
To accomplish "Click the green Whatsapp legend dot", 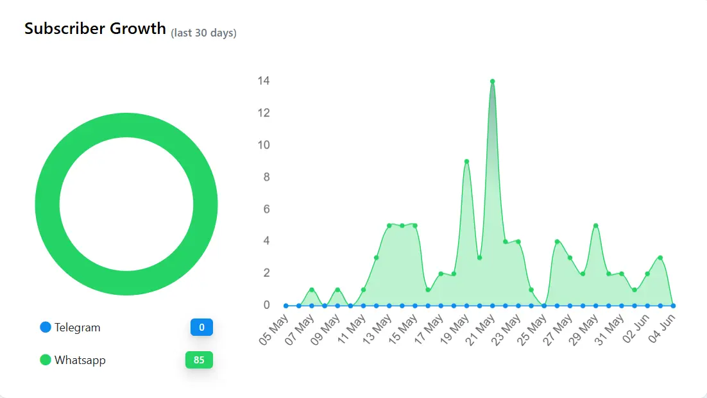I will [46, 360].
